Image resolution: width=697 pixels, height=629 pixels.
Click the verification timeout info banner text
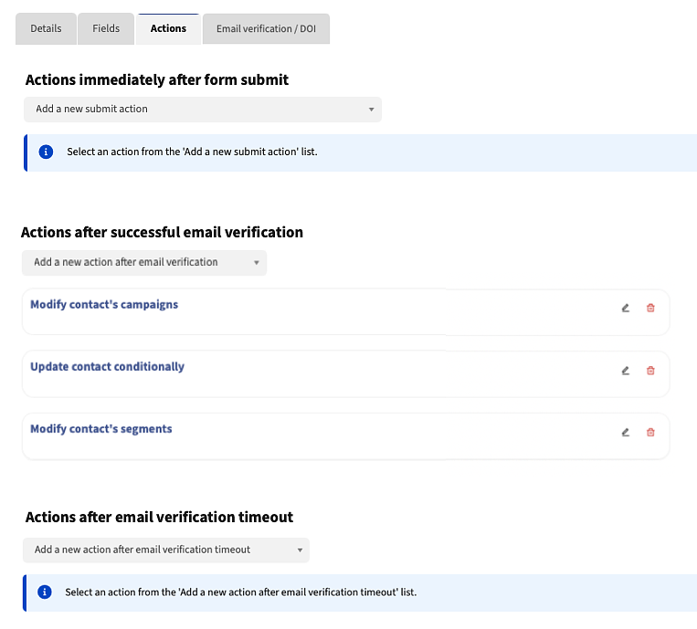240,592
